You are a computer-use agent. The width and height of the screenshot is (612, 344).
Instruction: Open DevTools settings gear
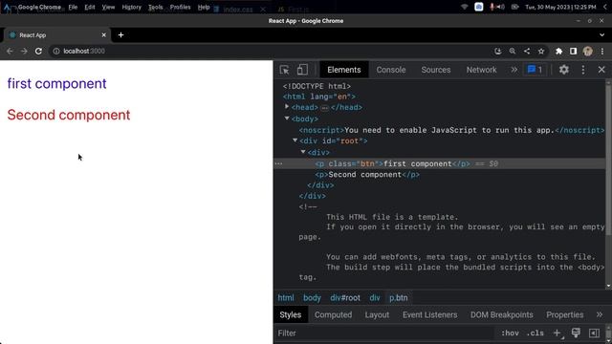click(563, 70)
